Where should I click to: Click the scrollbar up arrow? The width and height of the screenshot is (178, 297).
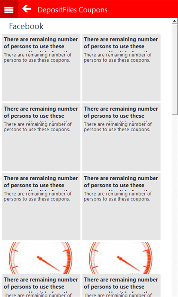coord(175,21)
